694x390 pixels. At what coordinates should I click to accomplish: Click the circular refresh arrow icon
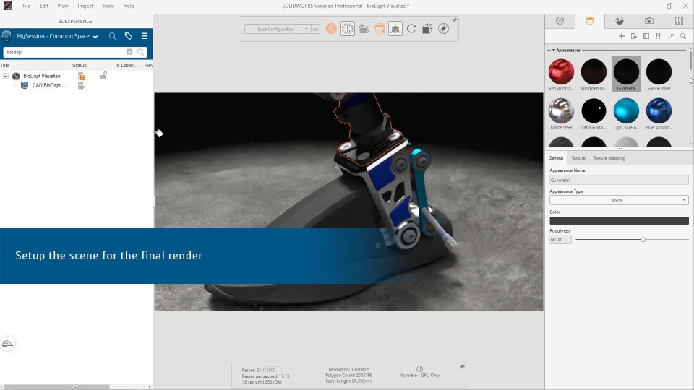[411, 29]
